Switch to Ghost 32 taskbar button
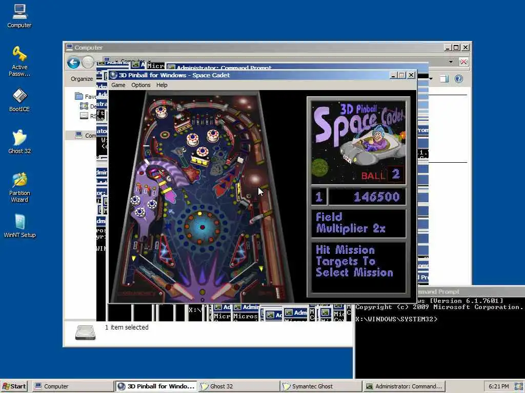The width and height of the screenshot is (525, 393). pos(238,386)
